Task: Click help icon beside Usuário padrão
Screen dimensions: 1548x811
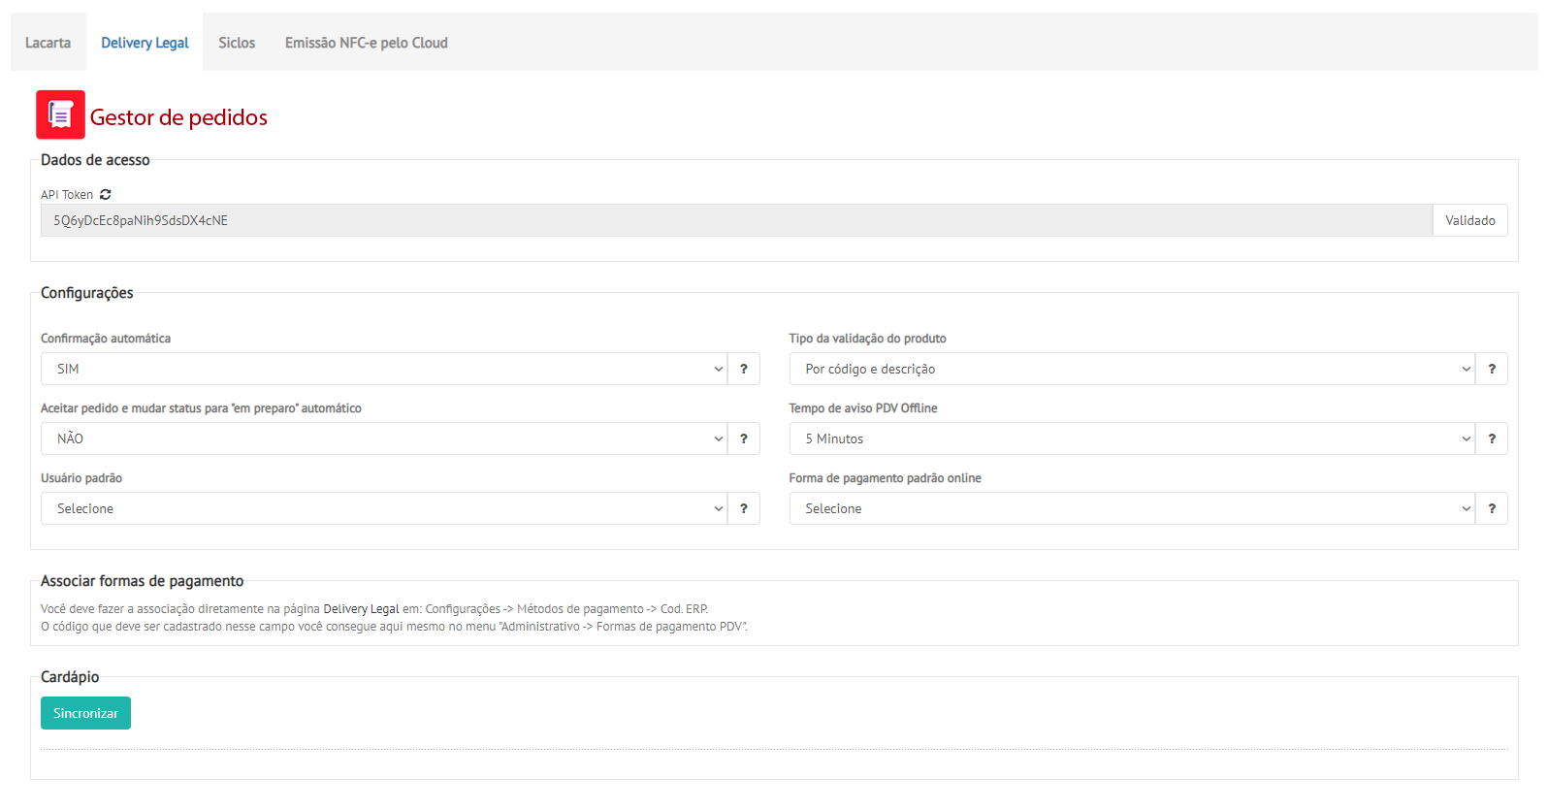Action: point(744,508)
